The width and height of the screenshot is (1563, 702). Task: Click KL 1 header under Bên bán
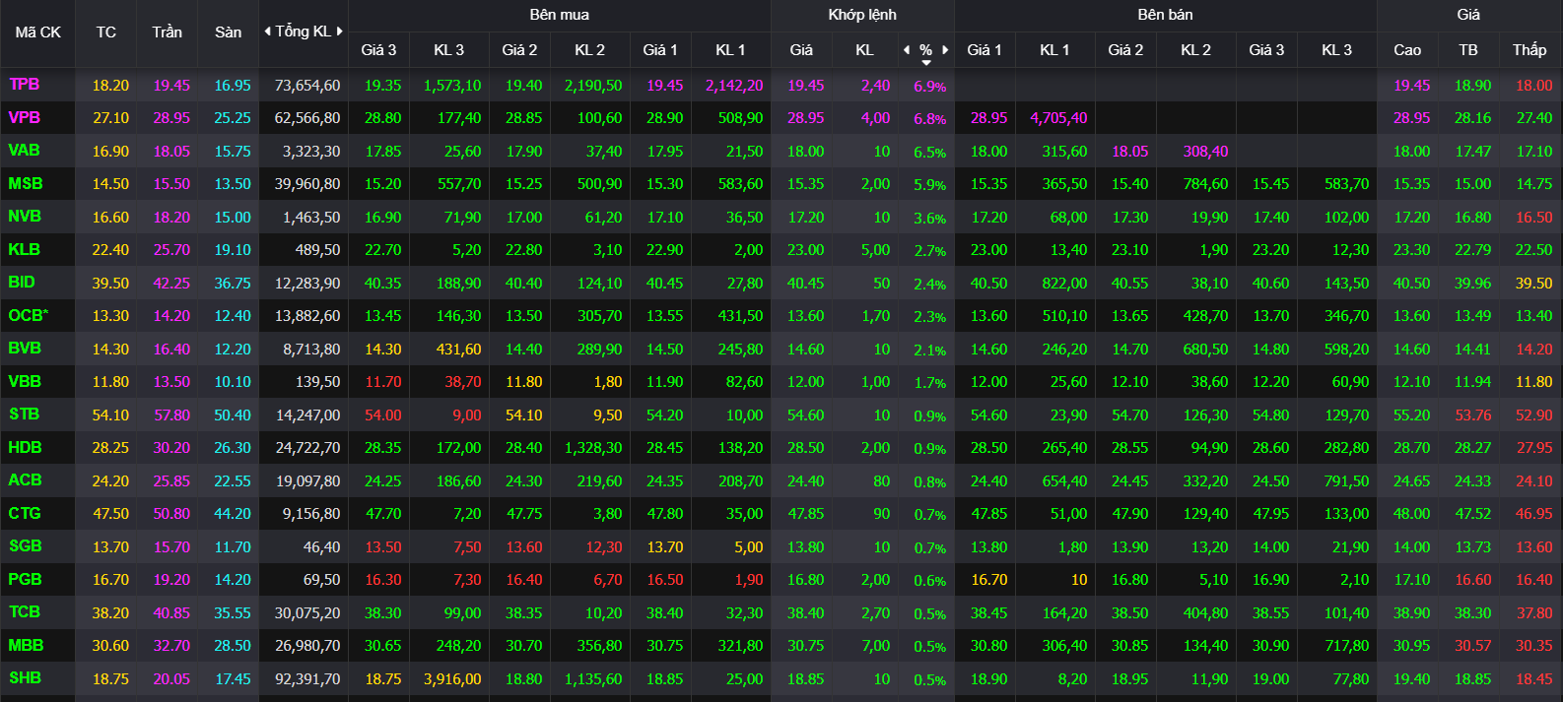1054,49
